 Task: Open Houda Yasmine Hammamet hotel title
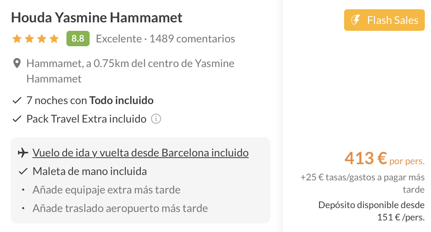pyautogui.click(x=97, y=18)
